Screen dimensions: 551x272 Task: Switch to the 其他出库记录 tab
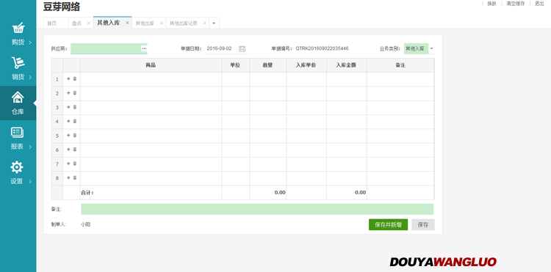184,23
